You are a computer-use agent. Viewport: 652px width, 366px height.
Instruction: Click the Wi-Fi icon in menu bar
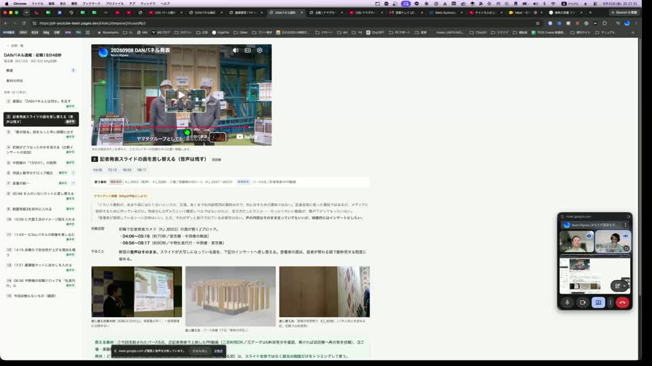point(553,3)
